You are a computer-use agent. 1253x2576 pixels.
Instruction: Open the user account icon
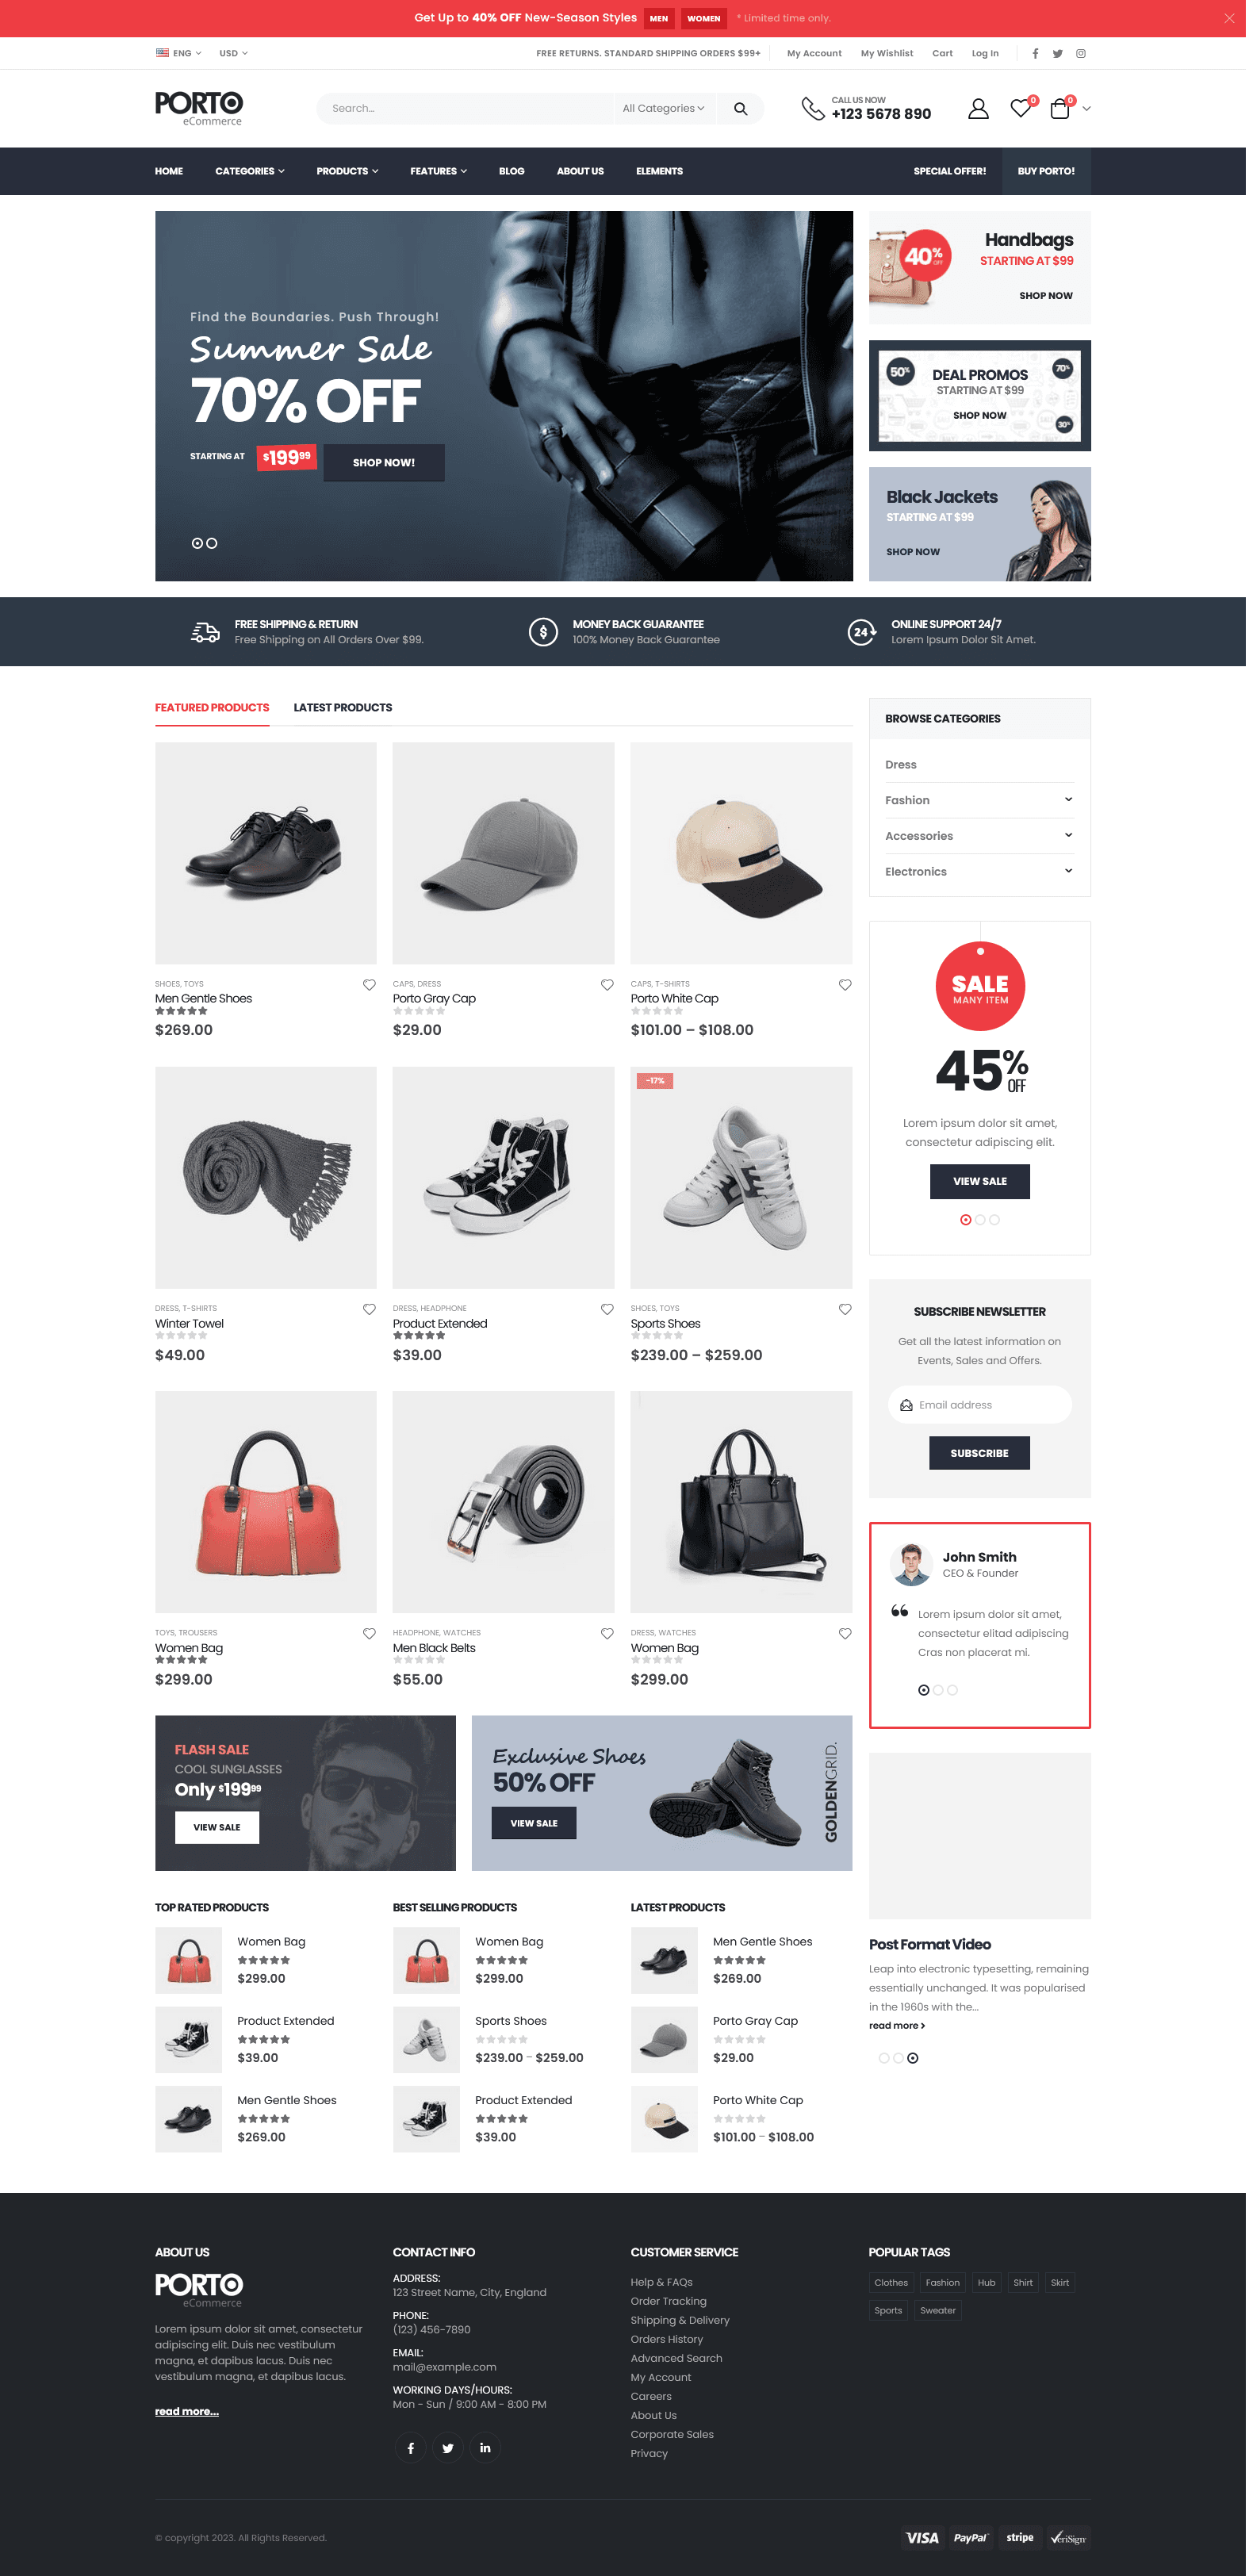(x=984, y=109)
